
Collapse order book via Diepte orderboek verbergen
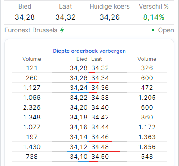point(89,51)
